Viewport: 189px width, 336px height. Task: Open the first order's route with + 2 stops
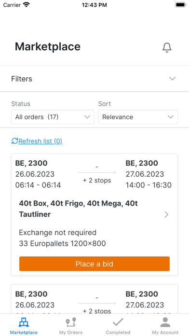97,174
